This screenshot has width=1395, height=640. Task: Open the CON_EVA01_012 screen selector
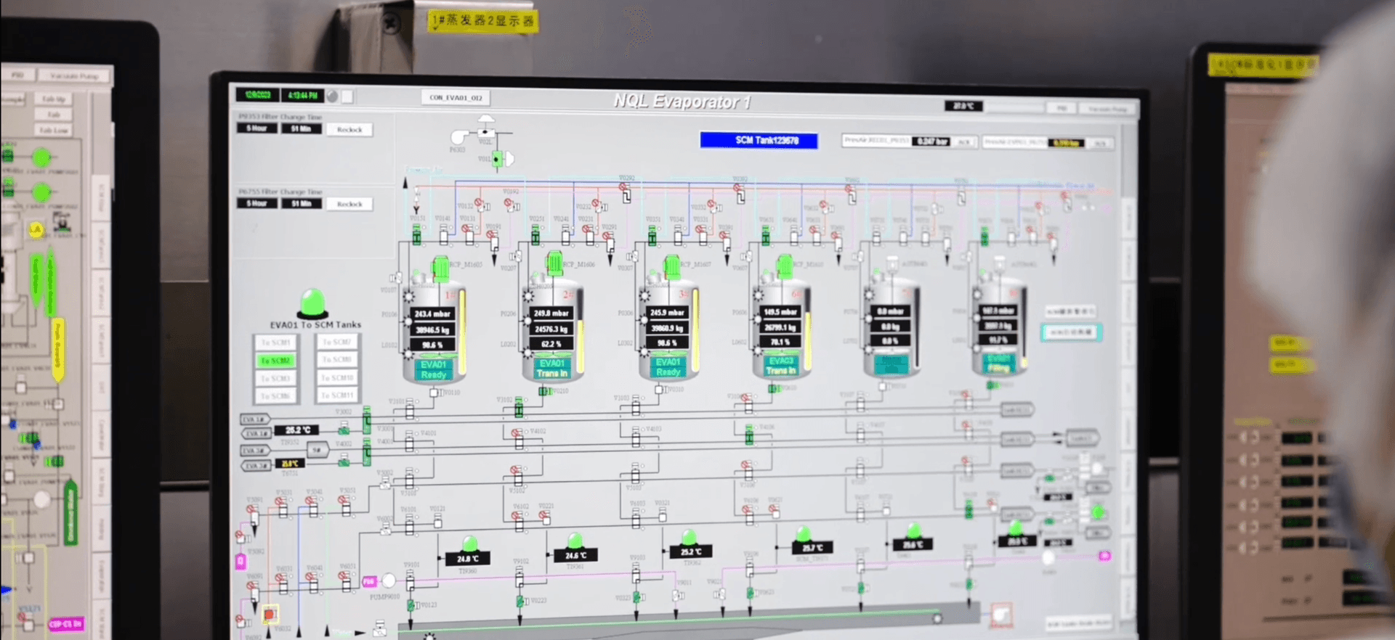(456, 97)
